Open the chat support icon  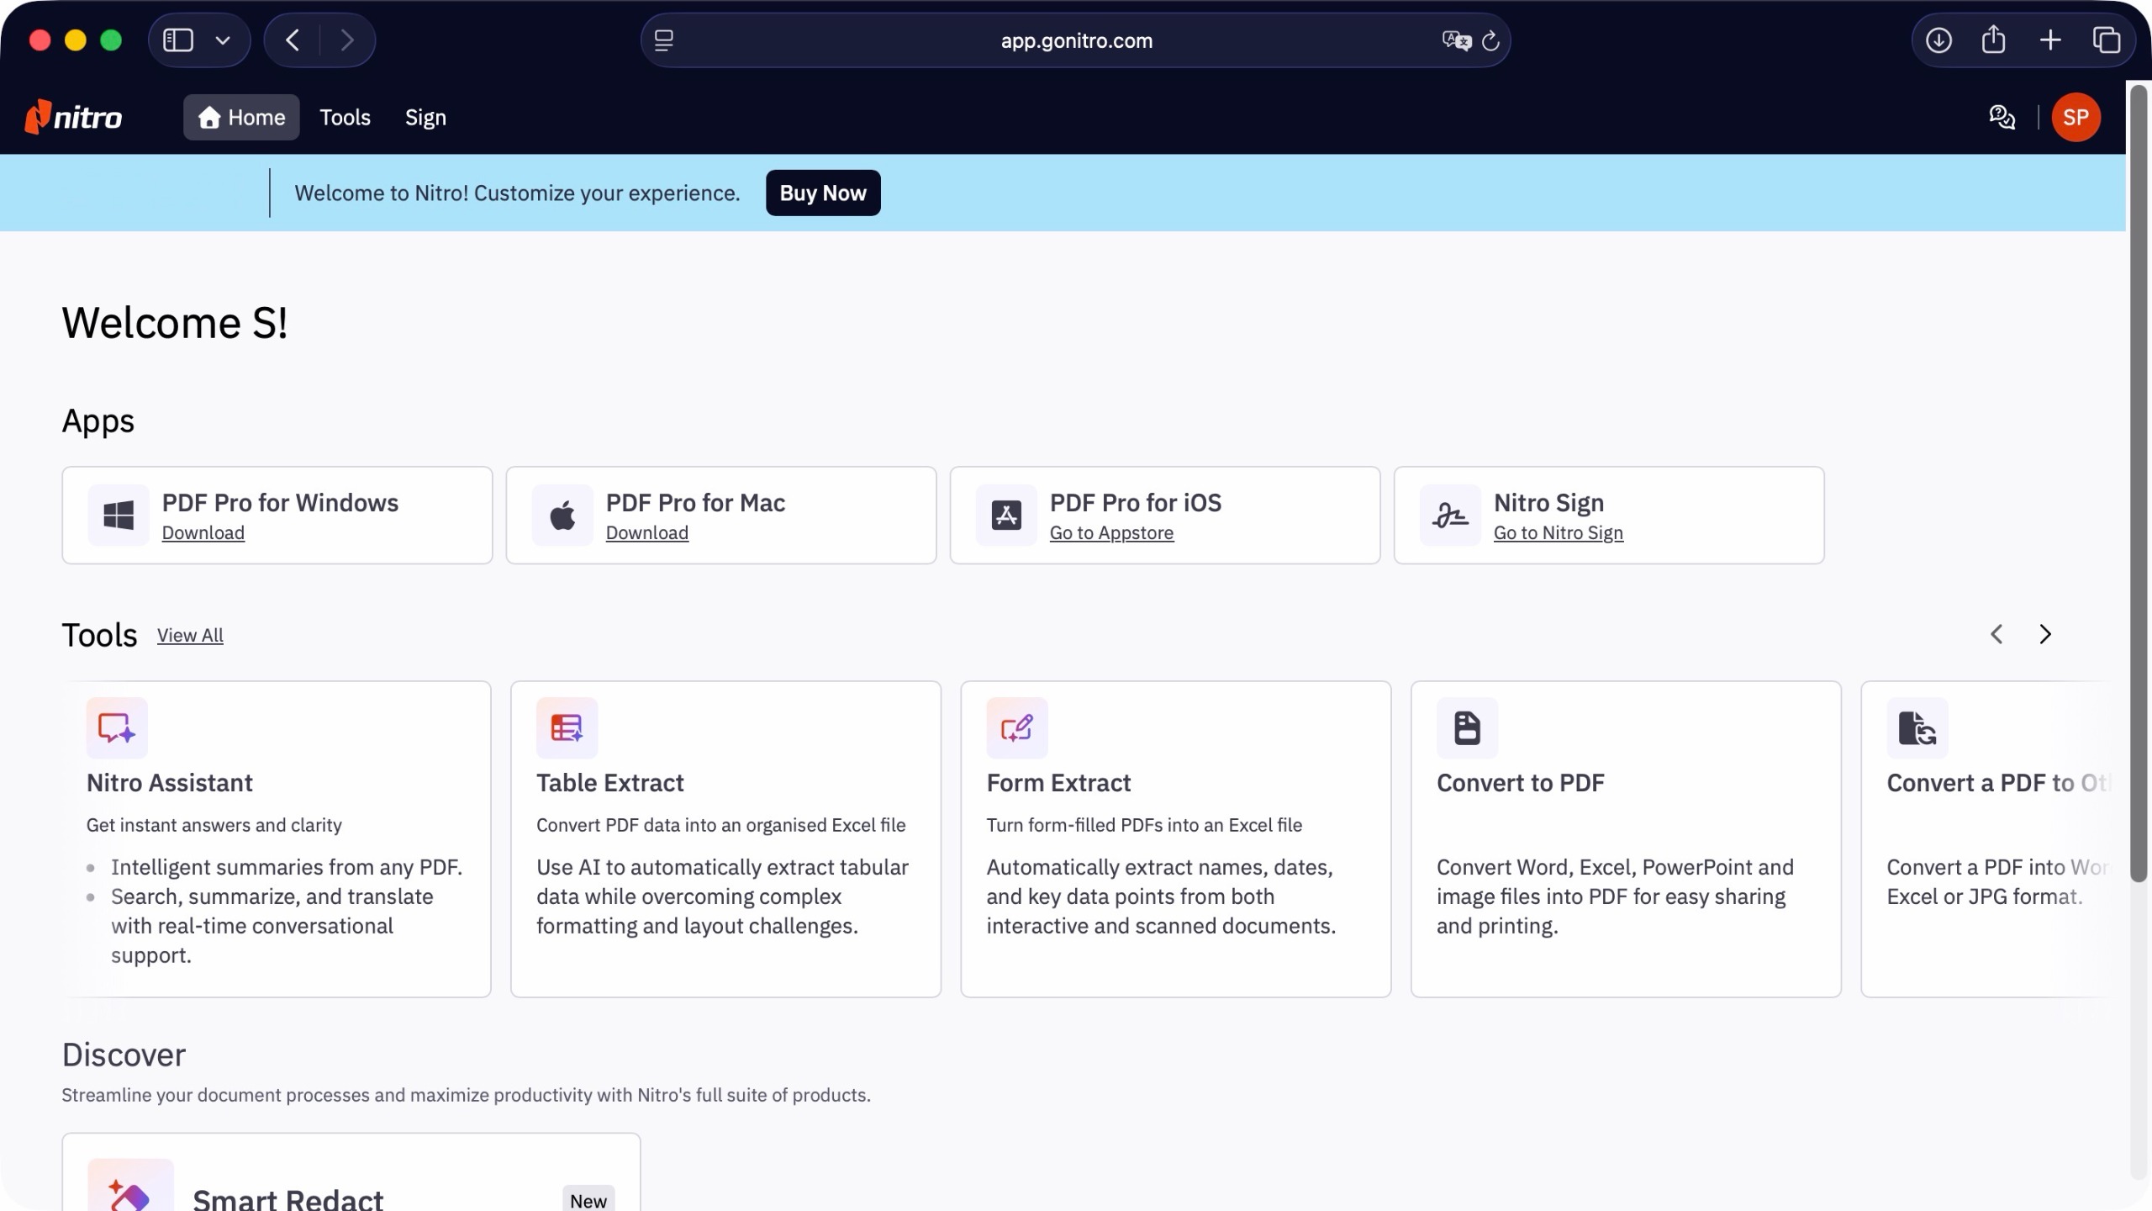click(2002, 117)
